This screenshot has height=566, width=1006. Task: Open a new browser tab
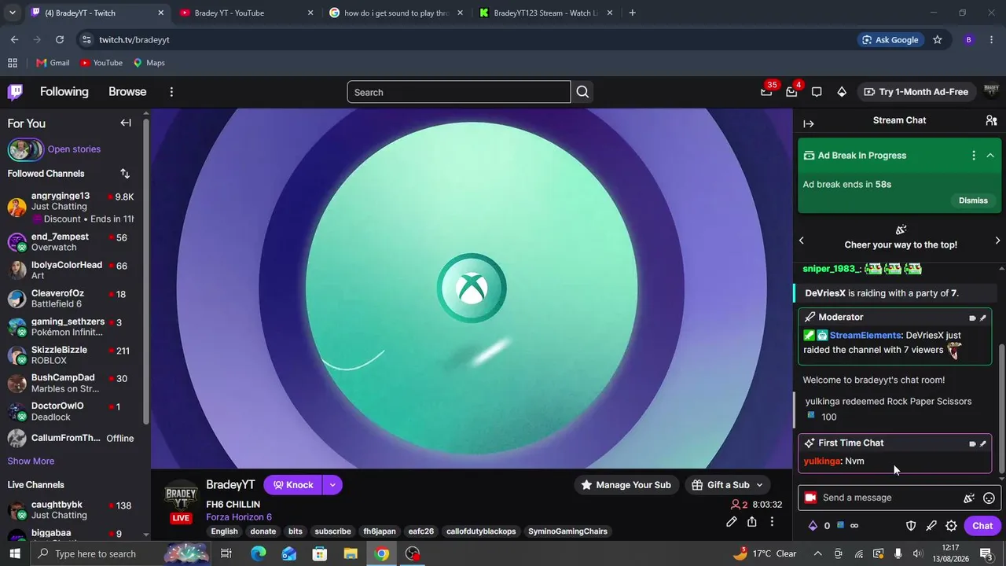tap(632, 13)
